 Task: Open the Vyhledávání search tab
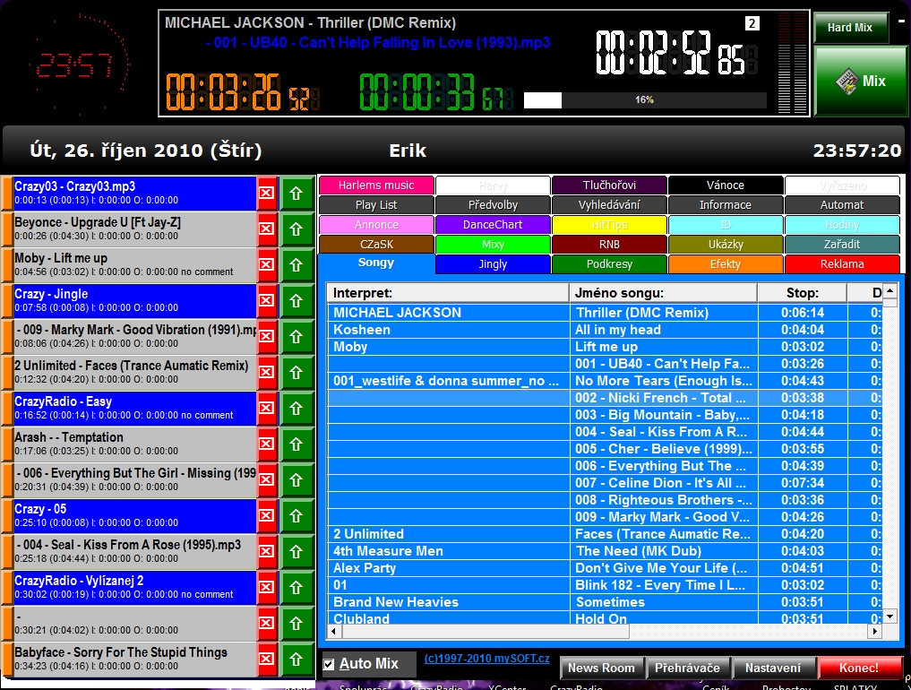click(x=609, y=205)
